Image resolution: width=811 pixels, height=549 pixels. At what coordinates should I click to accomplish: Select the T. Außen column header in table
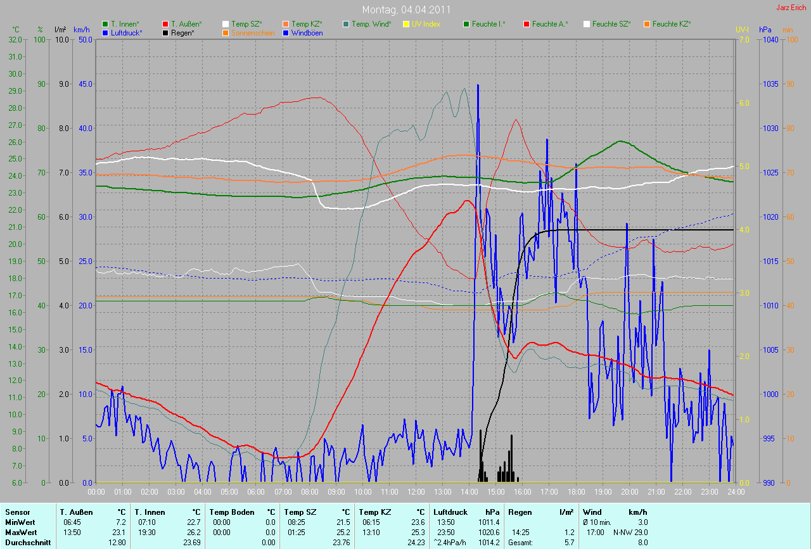(76, 512)
